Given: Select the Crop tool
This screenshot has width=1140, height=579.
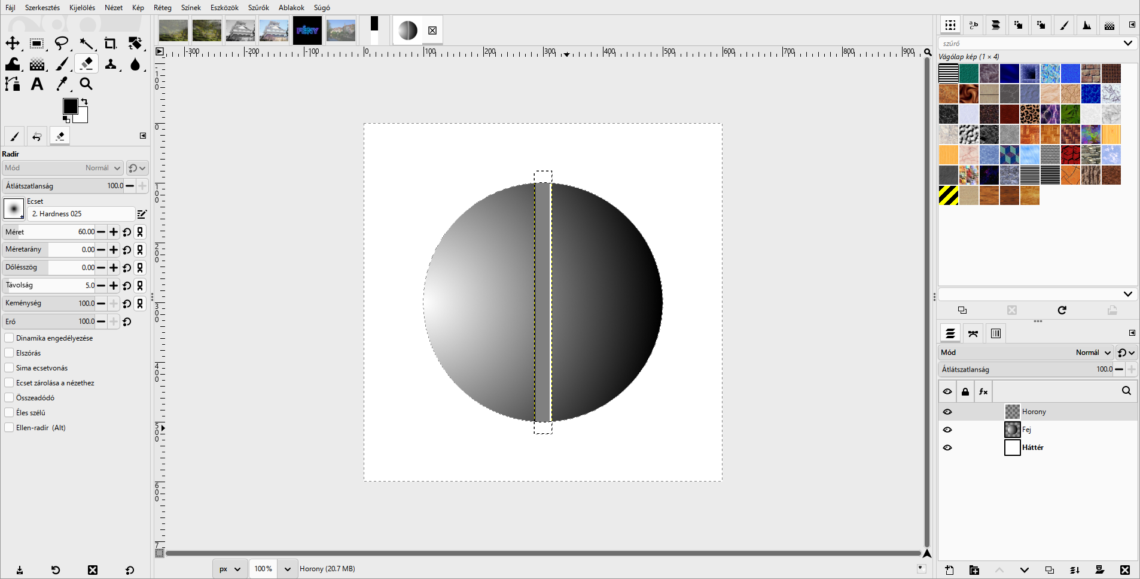Looking at the screenshot, I should pyautogui.click(x=111, y=43).
